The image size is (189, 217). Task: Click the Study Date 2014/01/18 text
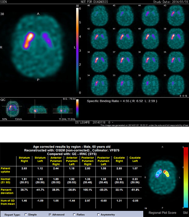coord(170,2)
